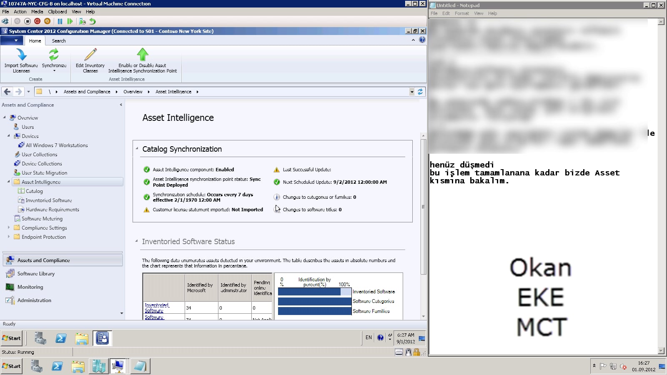Click Enable or Disable Synchronization Point icon

point(143,54)
